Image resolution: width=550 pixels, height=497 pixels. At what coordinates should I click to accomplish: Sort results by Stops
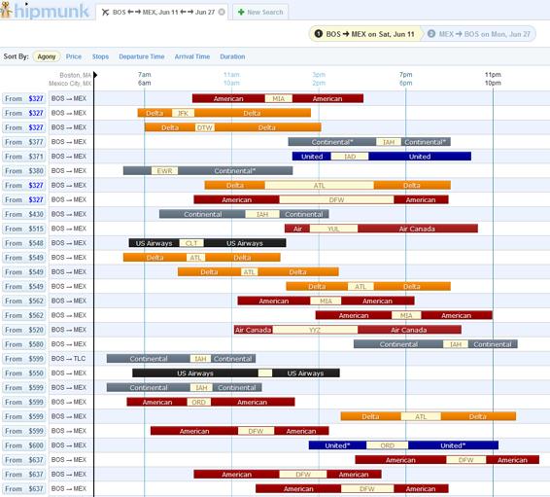click(100, 56)
